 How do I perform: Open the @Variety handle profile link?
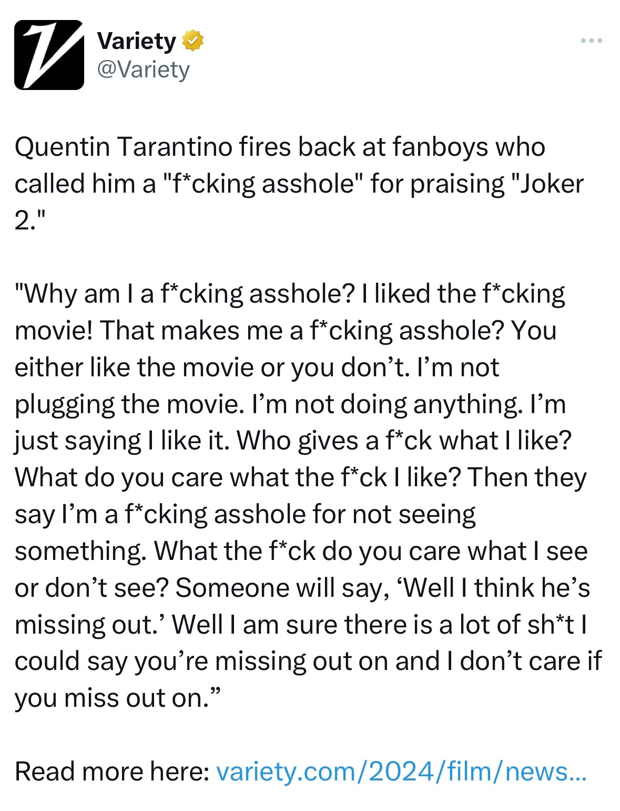pyautogui.click(x=144, y=69)
